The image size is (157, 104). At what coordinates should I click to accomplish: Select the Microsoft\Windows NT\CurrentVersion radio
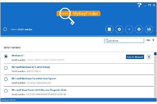click(6, 68)
